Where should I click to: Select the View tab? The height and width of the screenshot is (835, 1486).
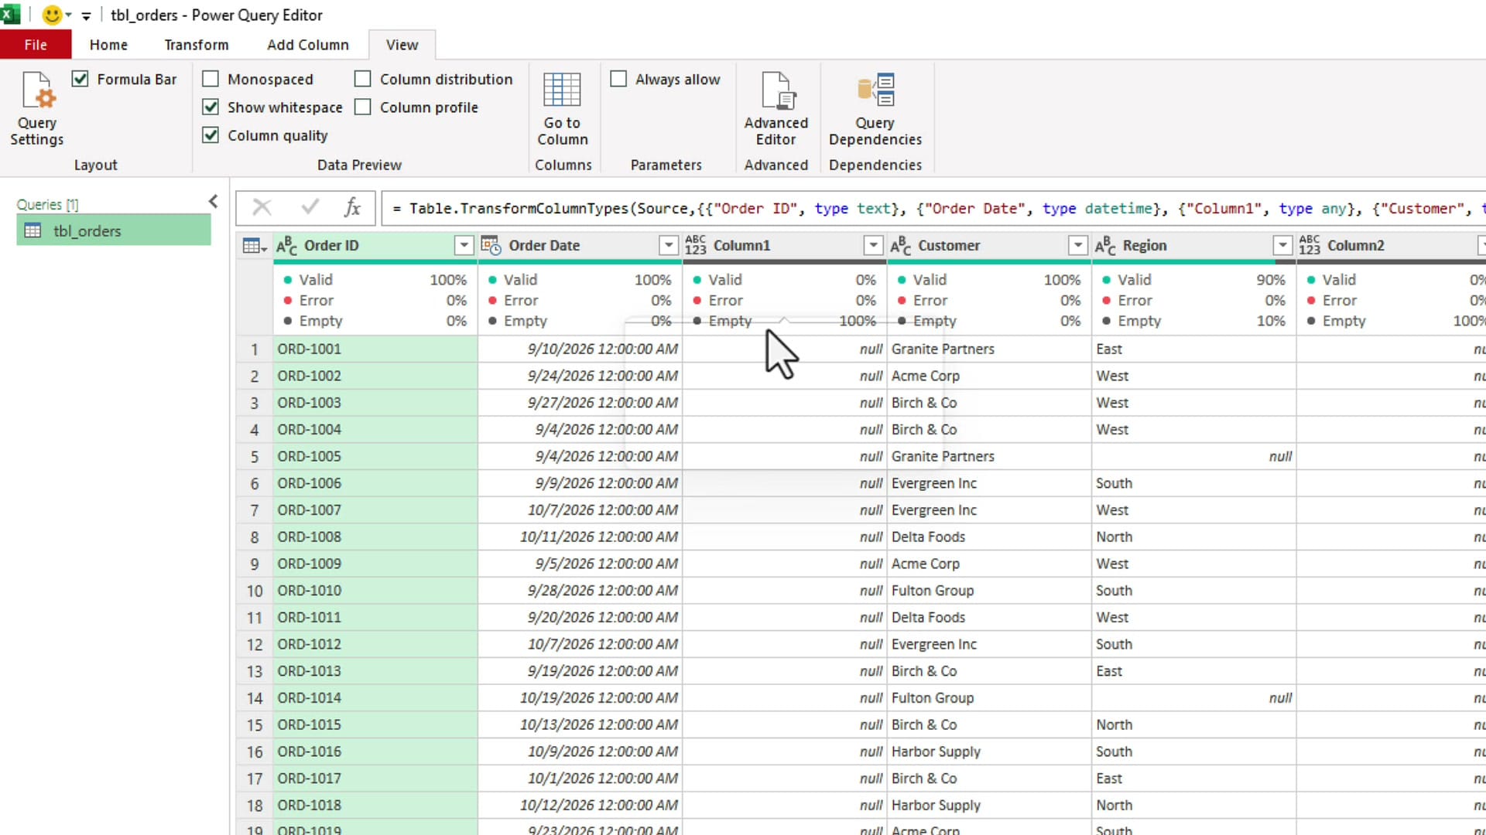coord(402,45)
